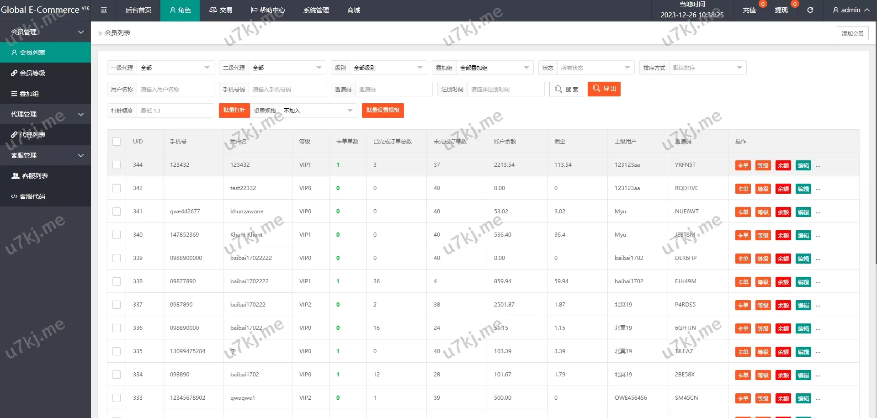This screenshot has height=418, width=877.
Task: Click the 用户名称 input field
Action: click(x=175, y=90)
